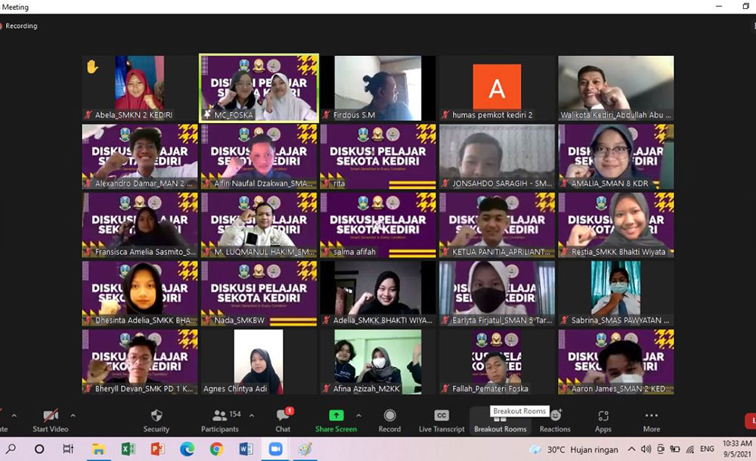
Task: Open Microsoft Edge from the taskbar
Action: point(187,450)
